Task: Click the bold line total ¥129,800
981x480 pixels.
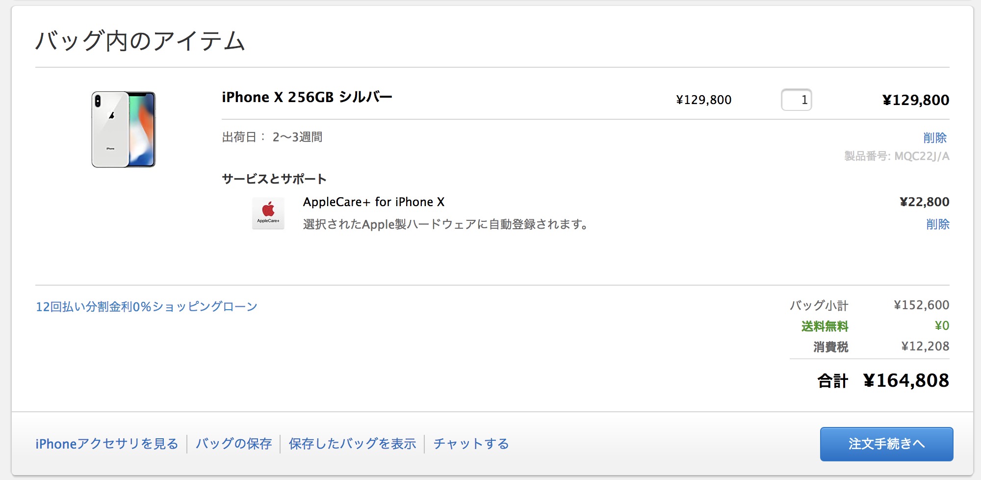Action: point(915,100)
